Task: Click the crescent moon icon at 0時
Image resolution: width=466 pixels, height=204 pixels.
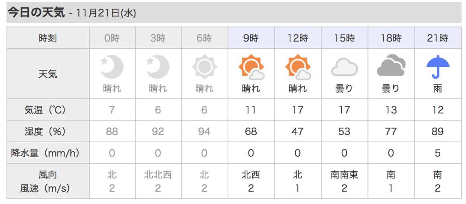Action: 112,67
